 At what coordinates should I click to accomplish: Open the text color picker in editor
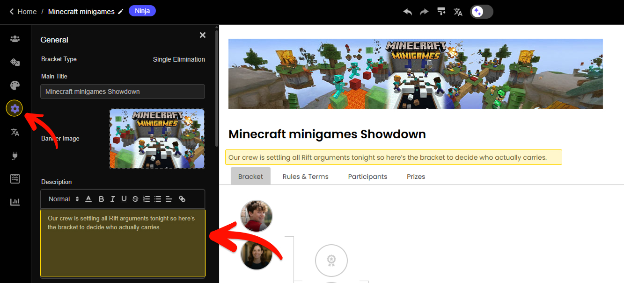pos(88,199)
